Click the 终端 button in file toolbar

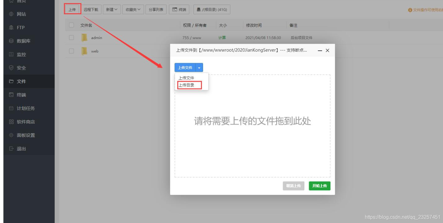[179, 10]
